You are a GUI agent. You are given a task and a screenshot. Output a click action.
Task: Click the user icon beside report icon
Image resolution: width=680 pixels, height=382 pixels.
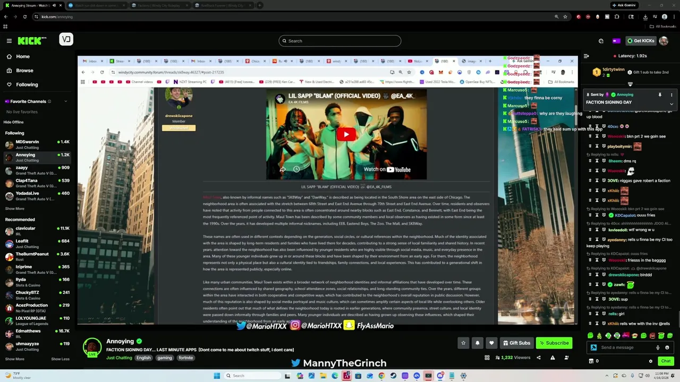click(566, 358)
